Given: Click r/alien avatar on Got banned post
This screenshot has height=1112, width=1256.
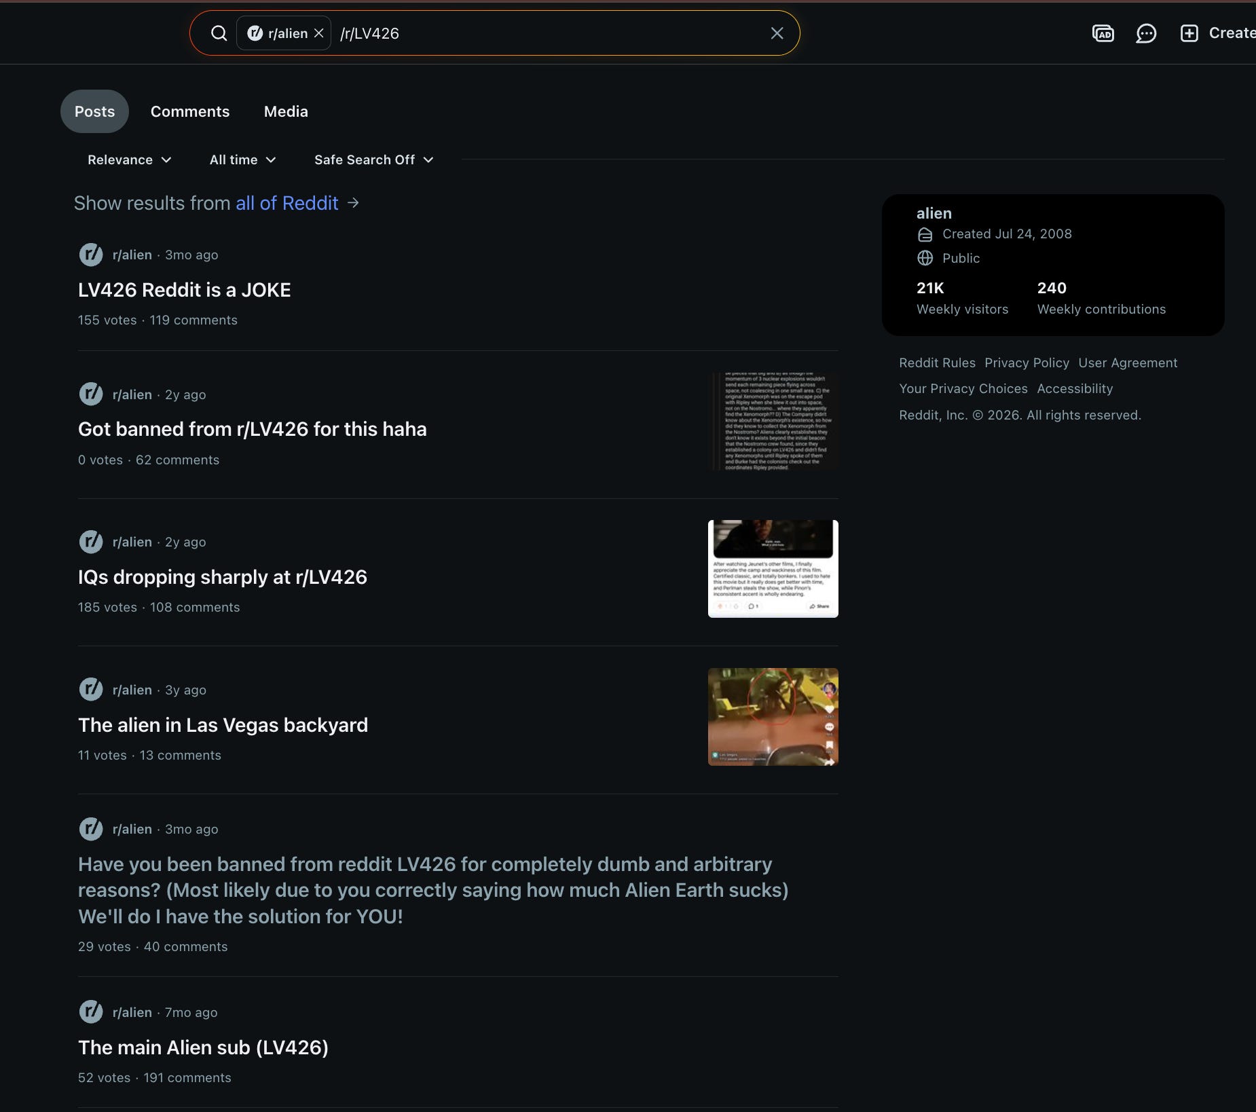Looking at the screenshot, I should (91, 394).
